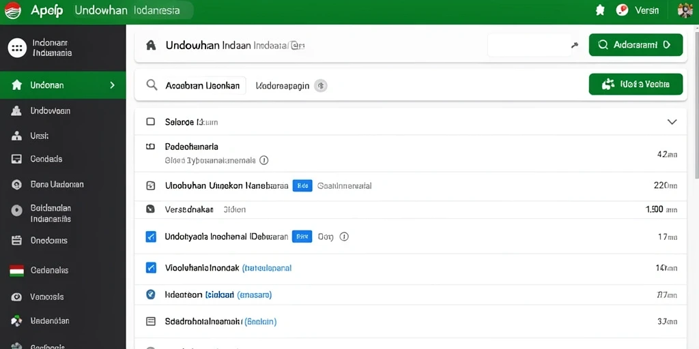Open the user avatar in top bar

(x=685, y=10)
